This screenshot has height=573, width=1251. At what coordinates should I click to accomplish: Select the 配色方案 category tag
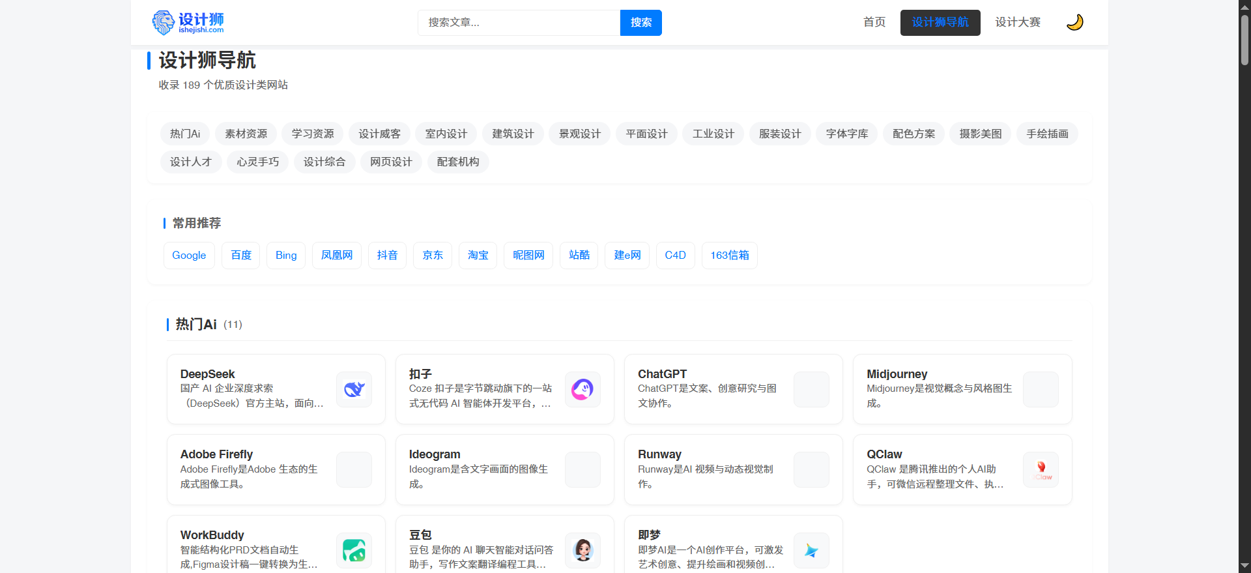pos(914,134)
